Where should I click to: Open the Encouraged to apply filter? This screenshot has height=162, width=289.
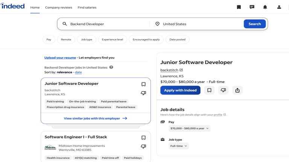[x=146, y=39]
